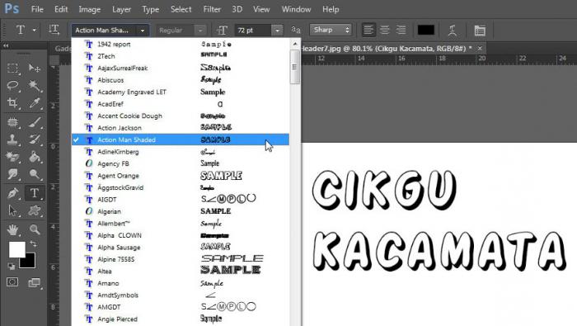Select the Path Selection tool
The width and height of the screenshot is (577, 326).
click(x=12, y=210)
